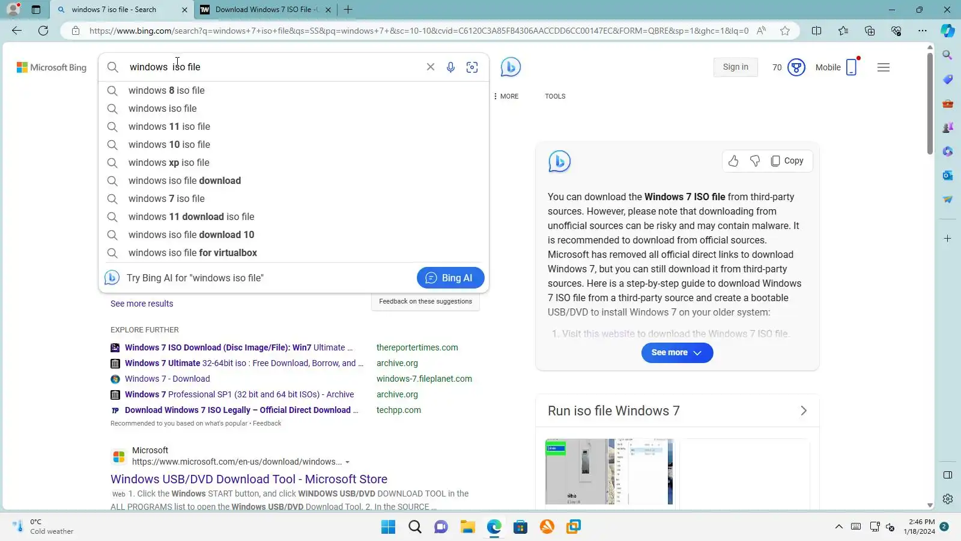Screen dimensions: 961x541
Task: Open Download Windows 7 ISO Legally link
Action: (x=241, y=410)
